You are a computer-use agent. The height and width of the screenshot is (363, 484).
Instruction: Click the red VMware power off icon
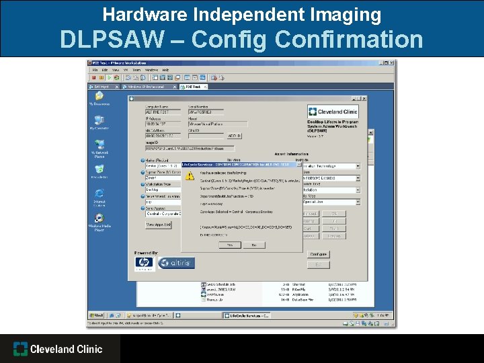tap(94, 78)
